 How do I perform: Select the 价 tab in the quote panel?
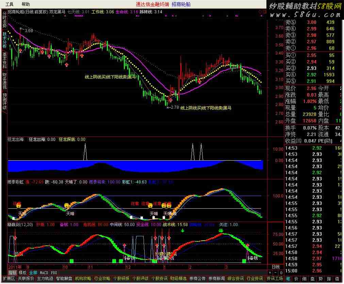pos(296,279)
